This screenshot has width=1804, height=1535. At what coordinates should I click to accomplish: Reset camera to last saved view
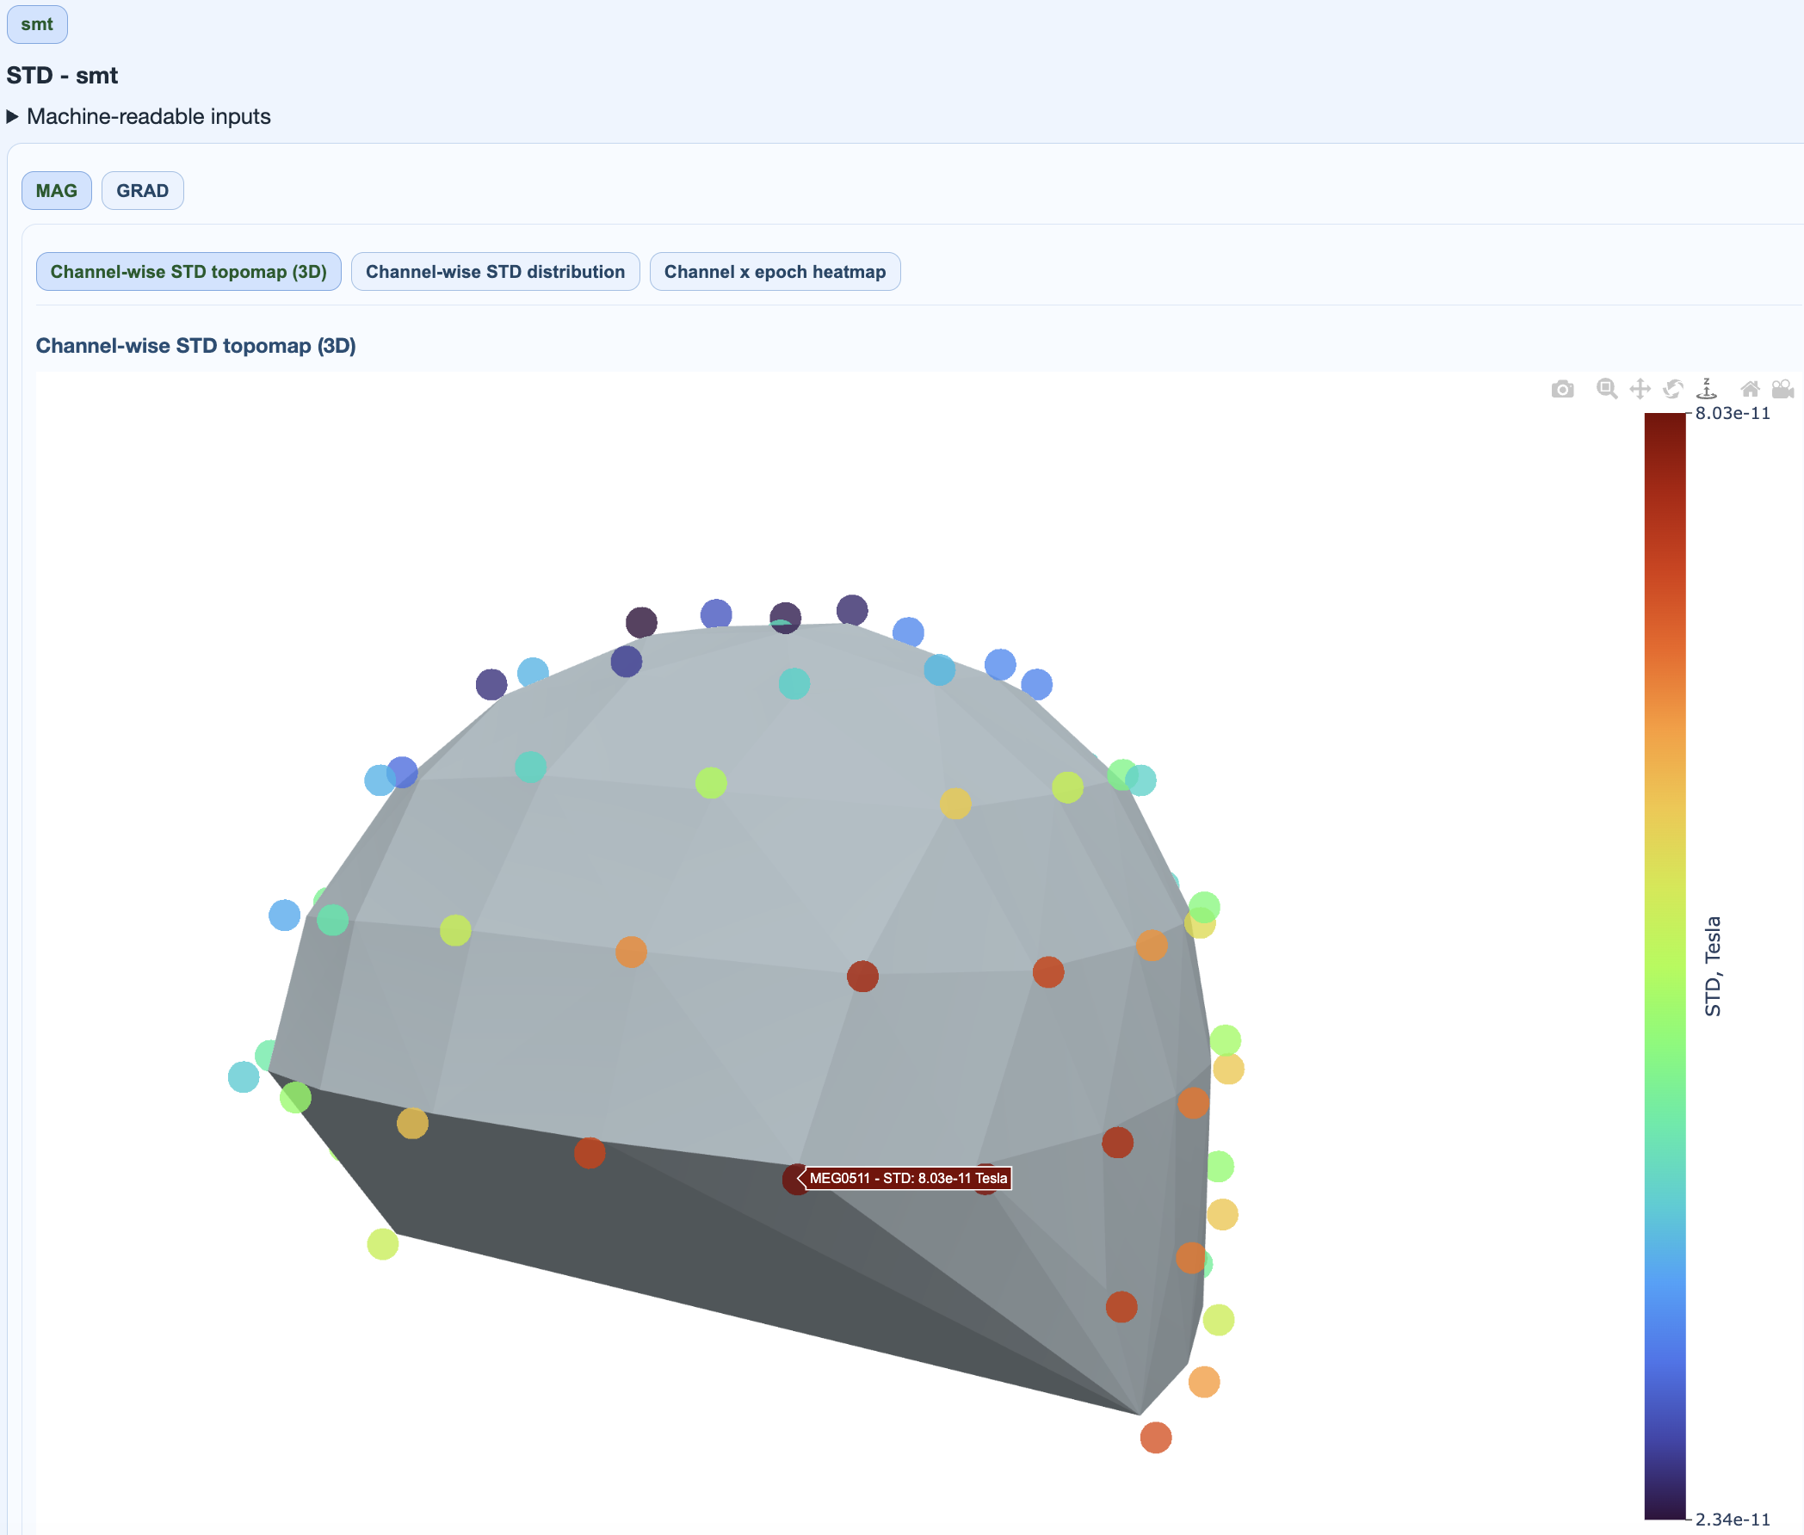pos(1782,389)
